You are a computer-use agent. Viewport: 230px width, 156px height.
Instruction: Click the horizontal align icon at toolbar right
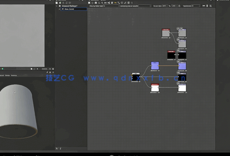(x=204, y=6)
